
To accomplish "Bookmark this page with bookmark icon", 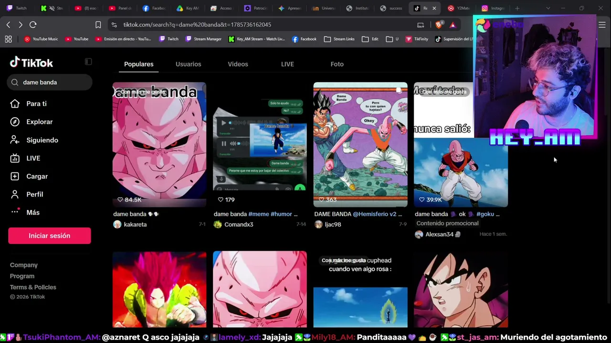I will [98, 25].
